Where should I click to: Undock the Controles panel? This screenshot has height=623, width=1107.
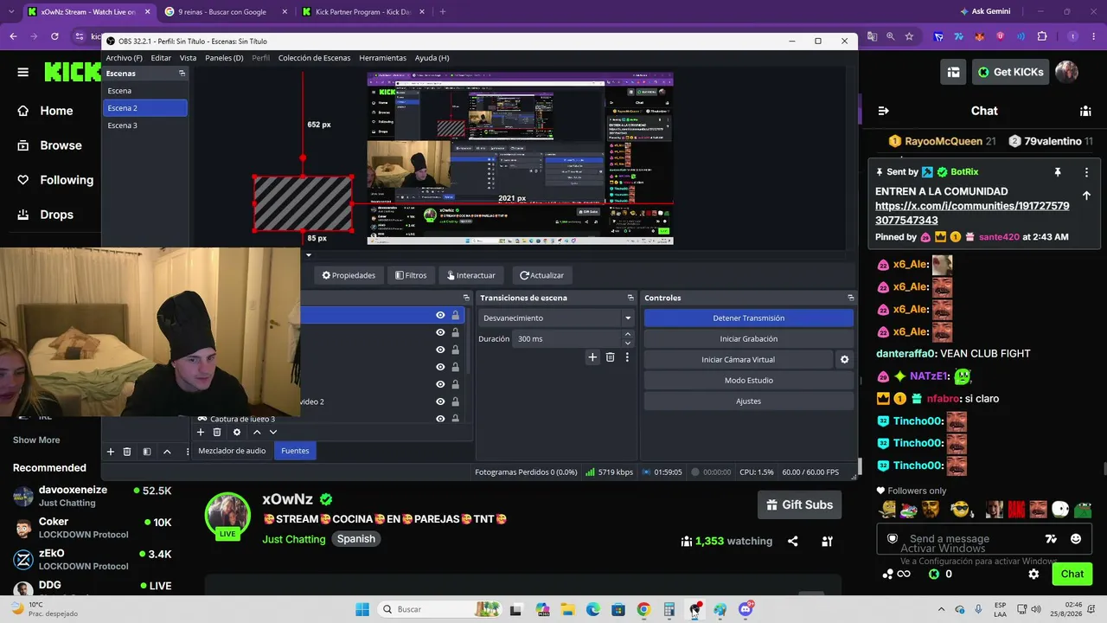[x=850, y=298]
